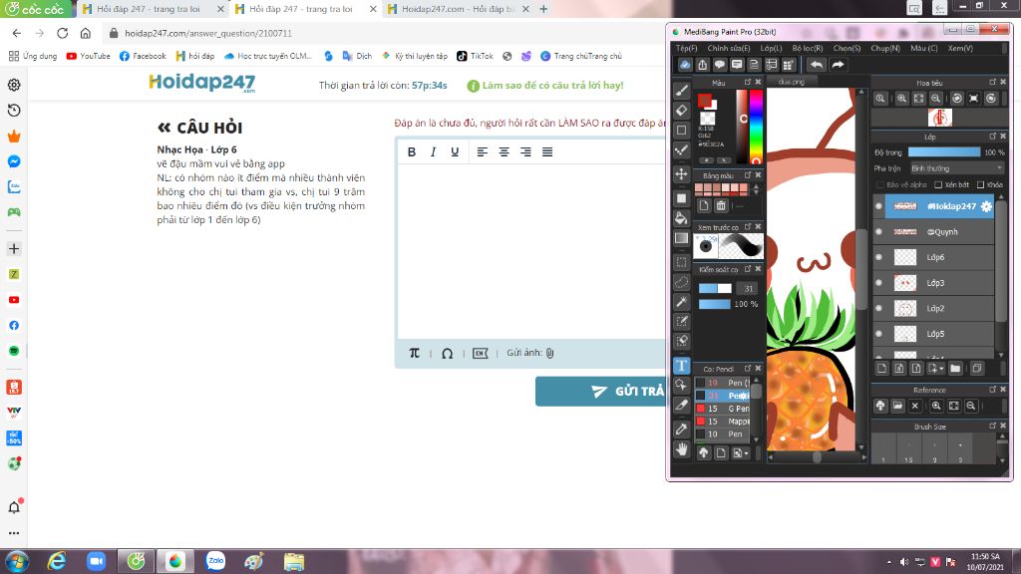Choose the Hand pan tool

tap(682, 449)
